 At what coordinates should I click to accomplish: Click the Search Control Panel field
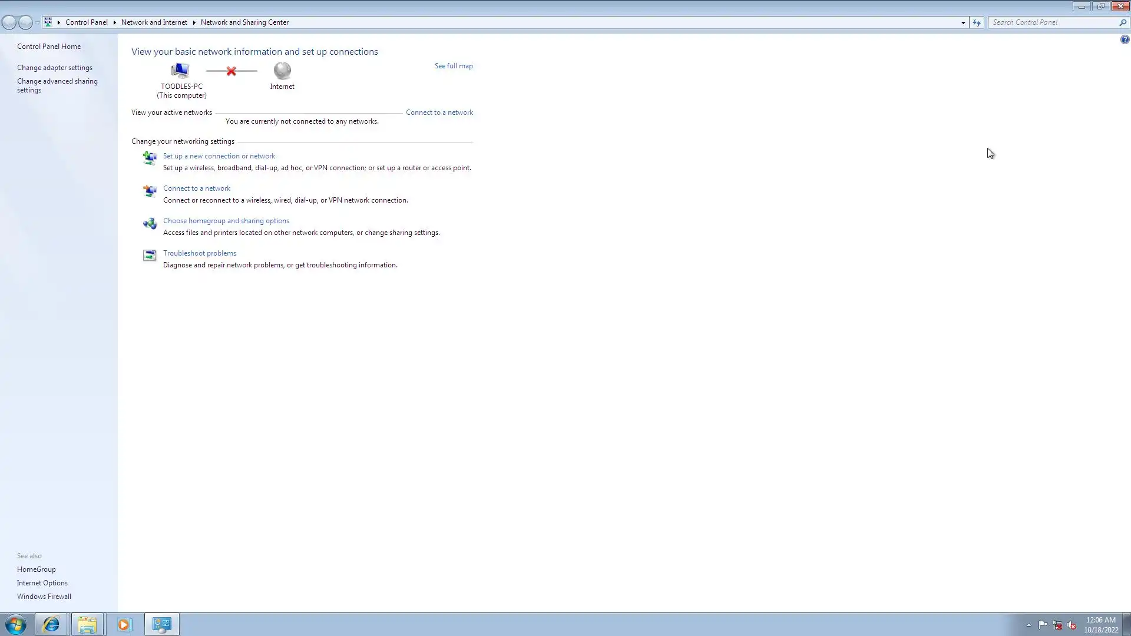pos(1053,22)
